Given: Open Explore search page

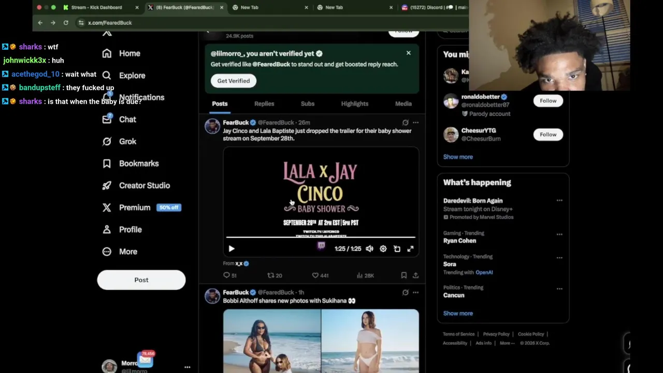Looking at the screenshot, I should click(x=124, y=75).
